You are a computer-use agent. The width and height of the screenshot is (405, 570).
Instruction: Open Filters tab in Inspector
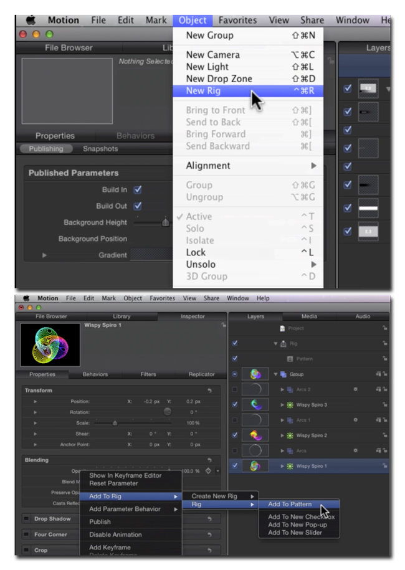coord(148,374)
